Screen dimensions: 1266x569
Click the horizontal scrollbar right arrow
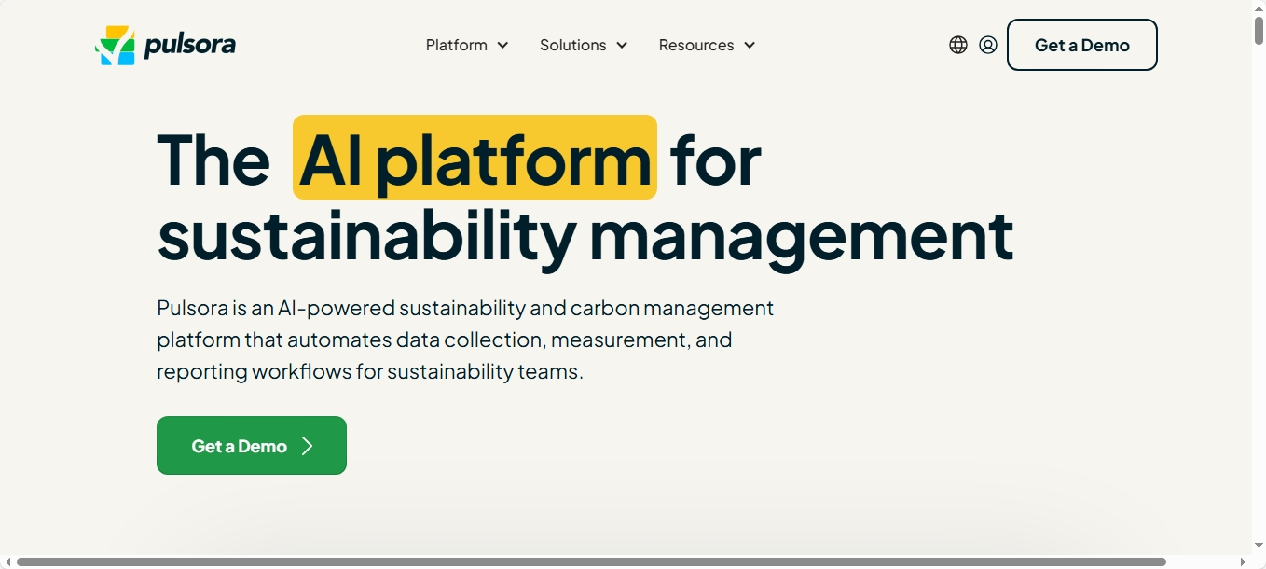[1243, 562]
